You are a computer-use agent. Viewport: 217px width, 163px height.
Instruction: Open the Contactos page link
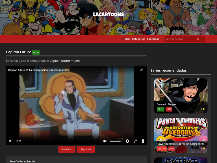(153, 39)
